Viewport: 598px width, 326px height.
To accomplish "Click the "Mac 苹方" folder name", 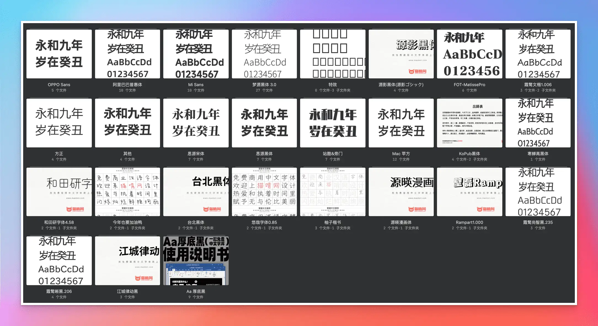I will click(401, 154).
